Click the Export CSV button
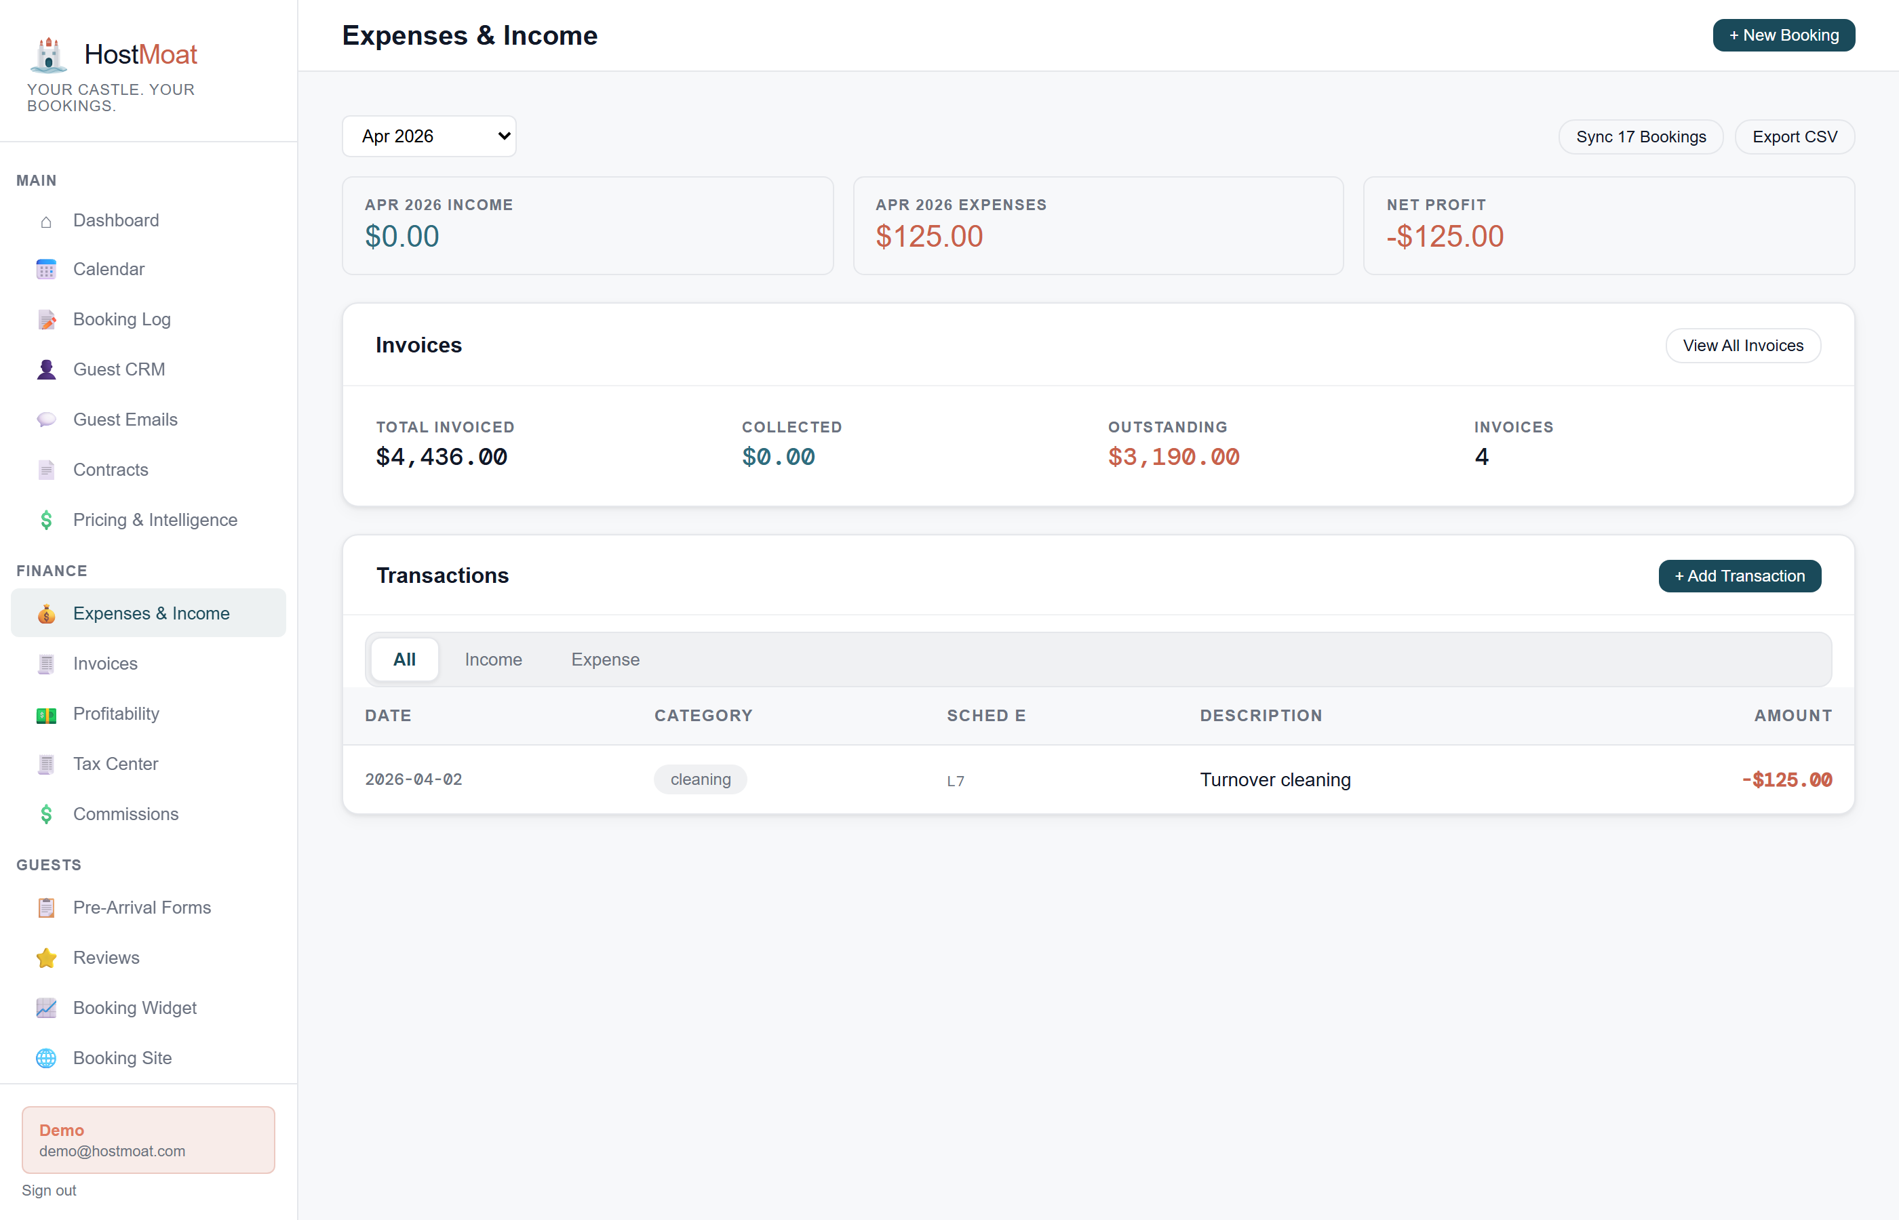This screenshot has height=1220, width=1899. [1795, 137]
